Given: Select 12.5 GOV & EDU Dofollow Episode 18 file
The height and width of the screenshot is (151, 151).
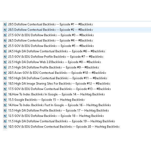Looking at the screenshot, I should [x=56, y=116].
